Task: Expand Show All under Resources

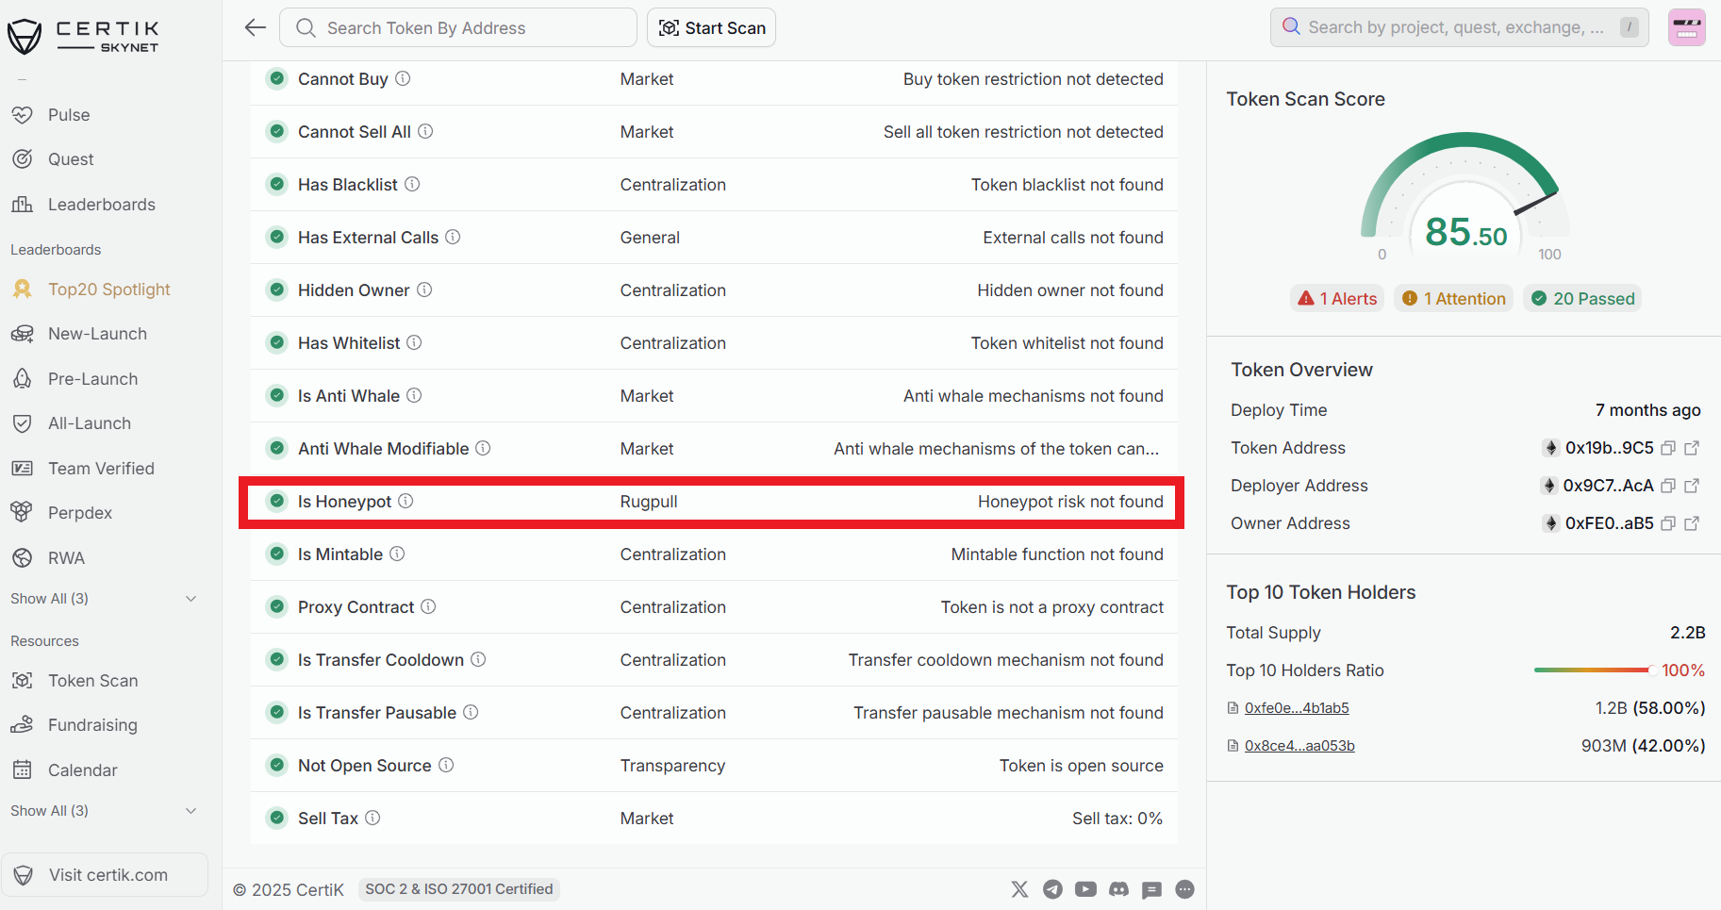Action: [x=104, y=811]
